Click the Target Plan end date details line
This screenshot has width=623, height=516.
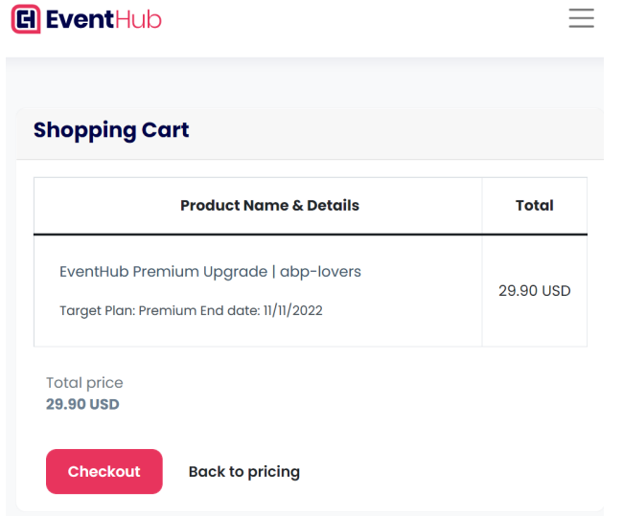coord(191,310)
